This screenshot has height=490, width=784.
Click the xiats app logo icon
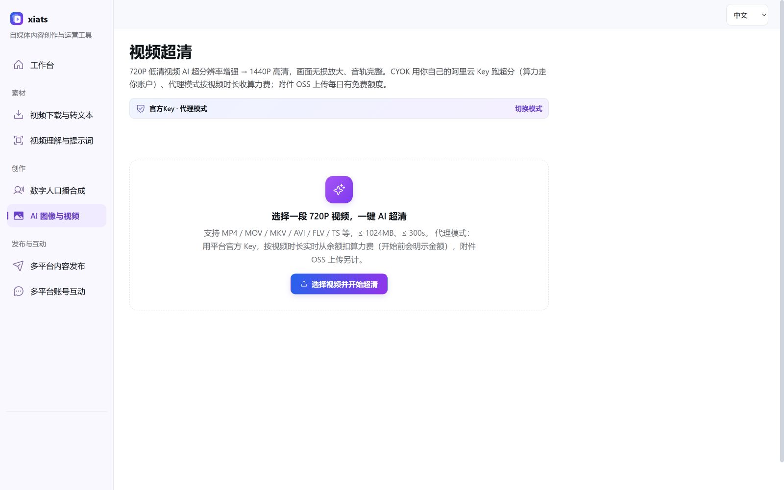[x=17, y=19]
